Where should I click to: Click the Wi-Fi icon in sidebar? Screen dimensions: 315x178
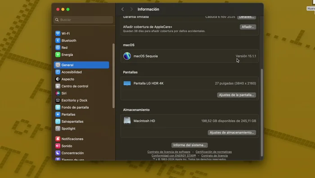pyautogui.click(x=58, y=34)
